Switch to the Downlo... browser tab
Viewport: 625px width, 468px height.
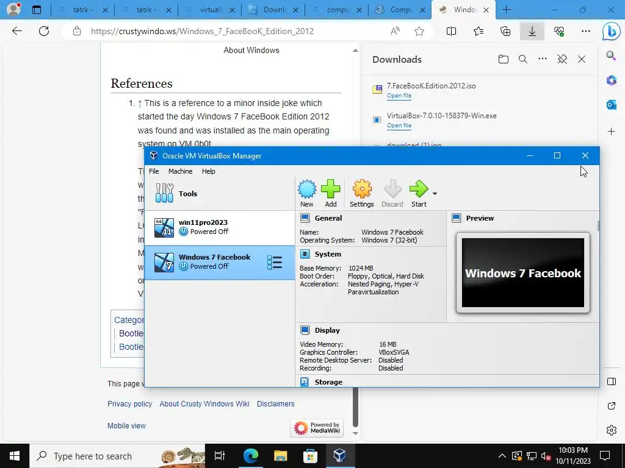pyautogui.click(x=273, y=10)
